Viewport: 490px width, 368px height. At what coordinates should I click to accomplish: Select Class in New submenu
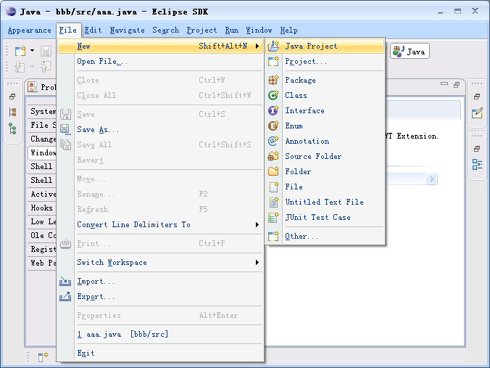coord(325,95)
